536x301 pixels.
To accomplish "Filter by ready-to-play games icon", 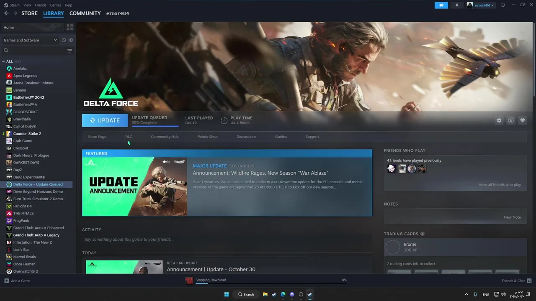I will pos(71,40).
